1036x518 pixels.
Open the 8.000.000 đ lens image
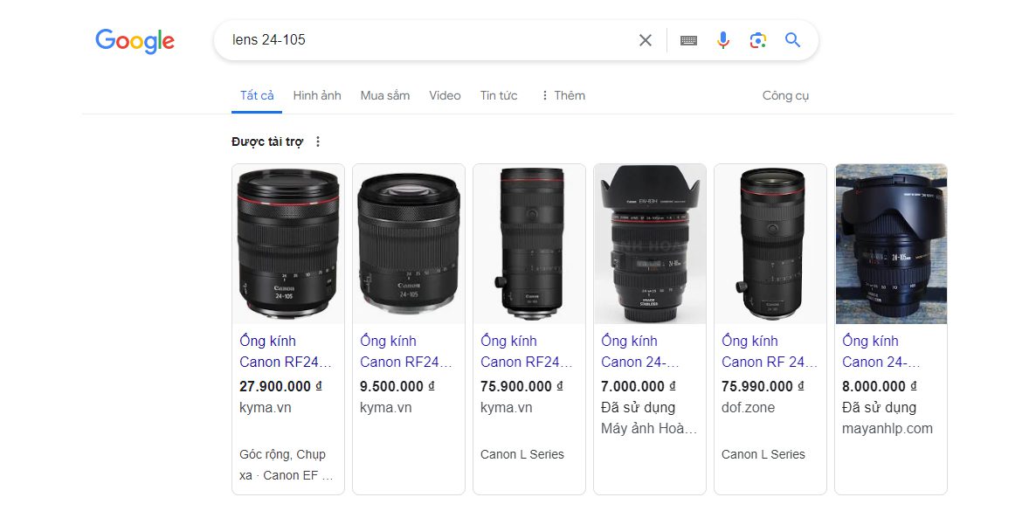tap(891, 244)
